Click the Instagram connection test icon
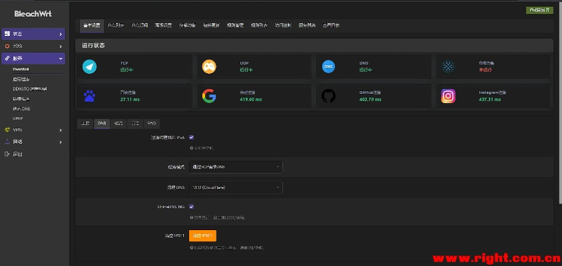Image resolution: width=562 pixels, height=266 pixels. [x=448, y=96]
